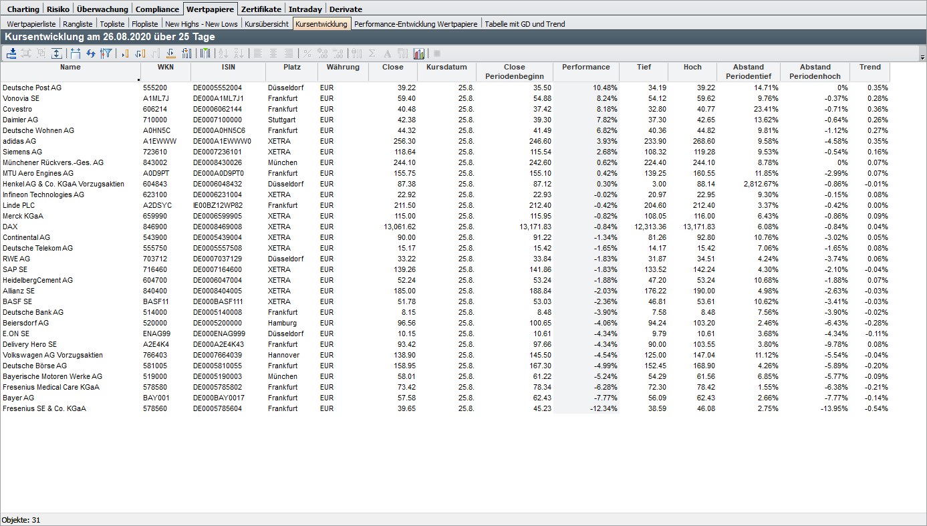
Task: Click the percent format icon
Action: [x=307, y=53]
